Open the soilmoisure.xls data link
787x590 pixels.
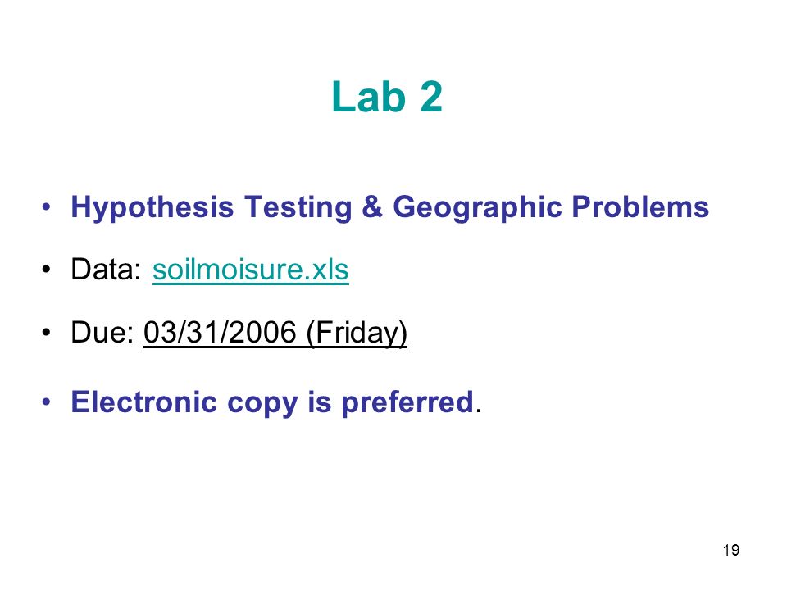pyautogui.click(x=251, y=270)
